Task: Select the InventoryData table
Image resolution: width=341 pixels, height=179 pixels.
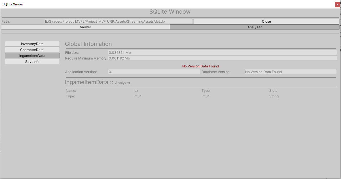Action: (x=32, y=44)
